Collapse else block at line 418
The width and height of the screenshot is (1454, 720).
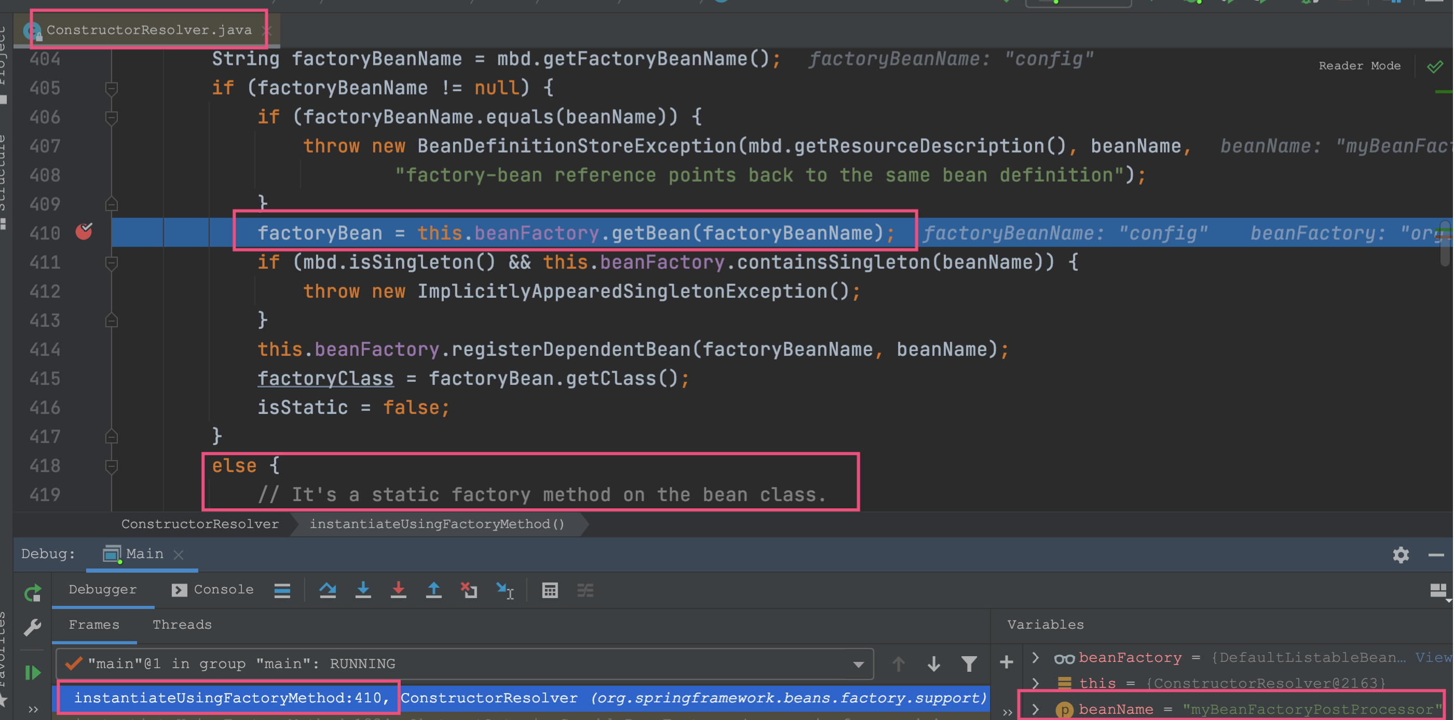coord(111,466)
